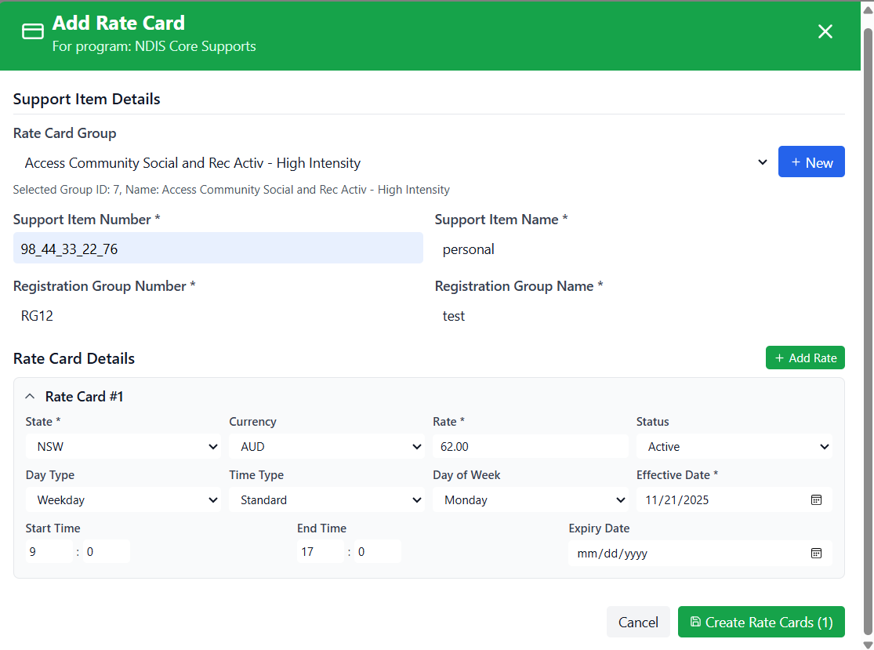The image size is (874, 650).
Task: Collapse the Rate Card #1 section
Action: (x=31, y=397)
